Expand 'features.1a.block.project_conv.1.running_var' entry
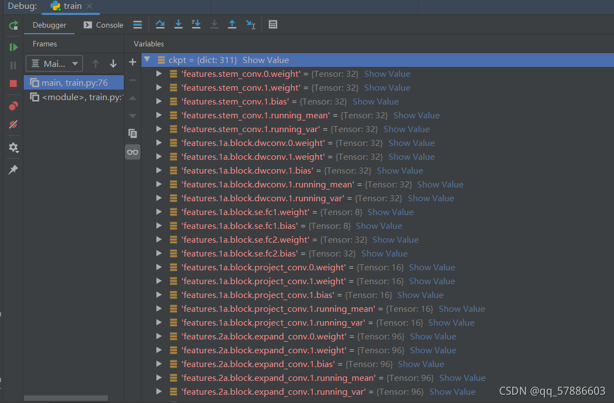This screenshot has width=614, height=403. (x=159, y=322)
